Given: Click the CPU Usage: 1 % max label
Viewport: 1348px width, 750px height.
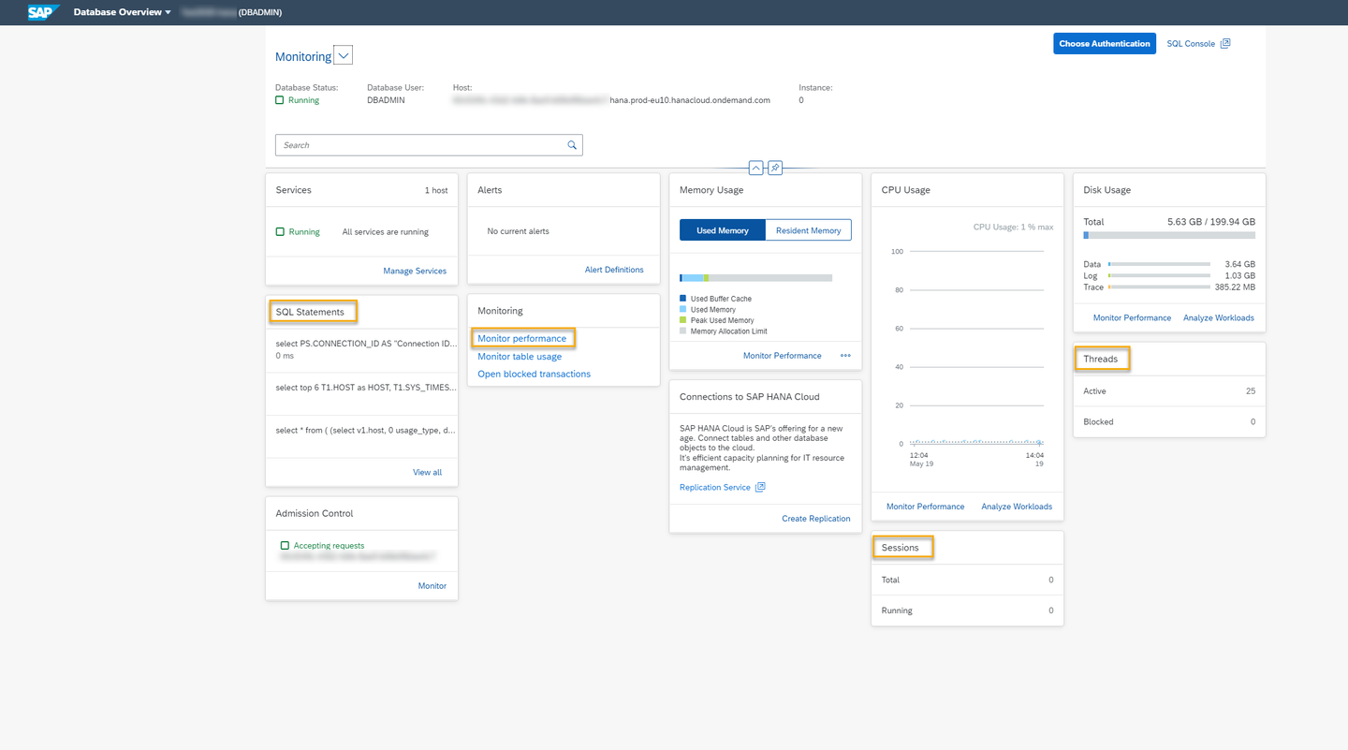Looking at the screenshot, I should [x=1013, y=227].
